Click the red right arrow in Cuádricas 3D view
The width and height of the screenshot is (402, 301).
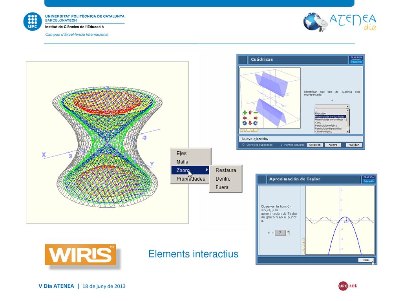point(256,118)
